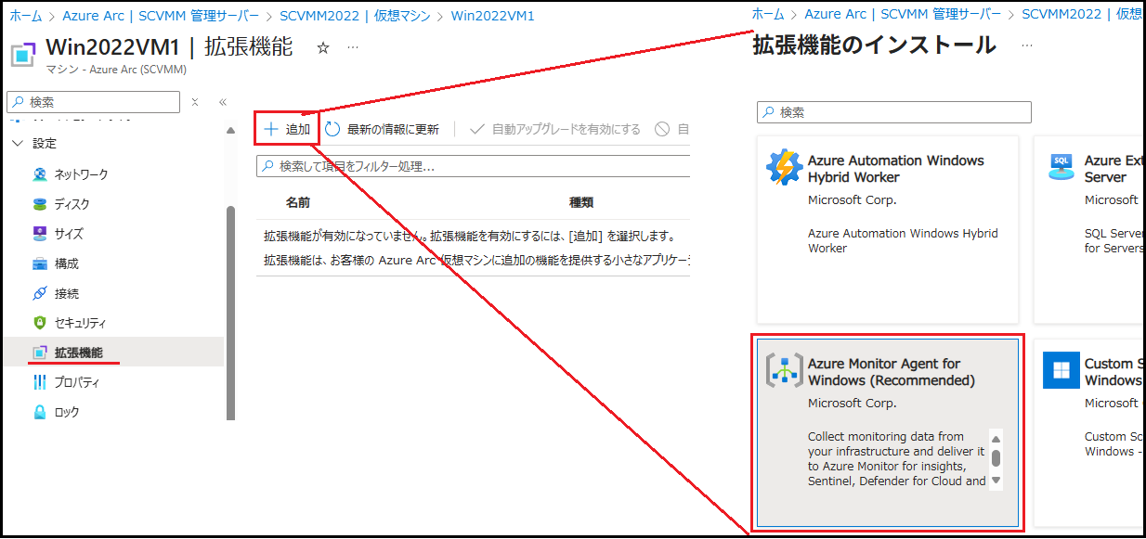Click the ネットワーク network icon in sidebar
The height and width of the screenshot is (539, 1146).
(x=40, y=174)
